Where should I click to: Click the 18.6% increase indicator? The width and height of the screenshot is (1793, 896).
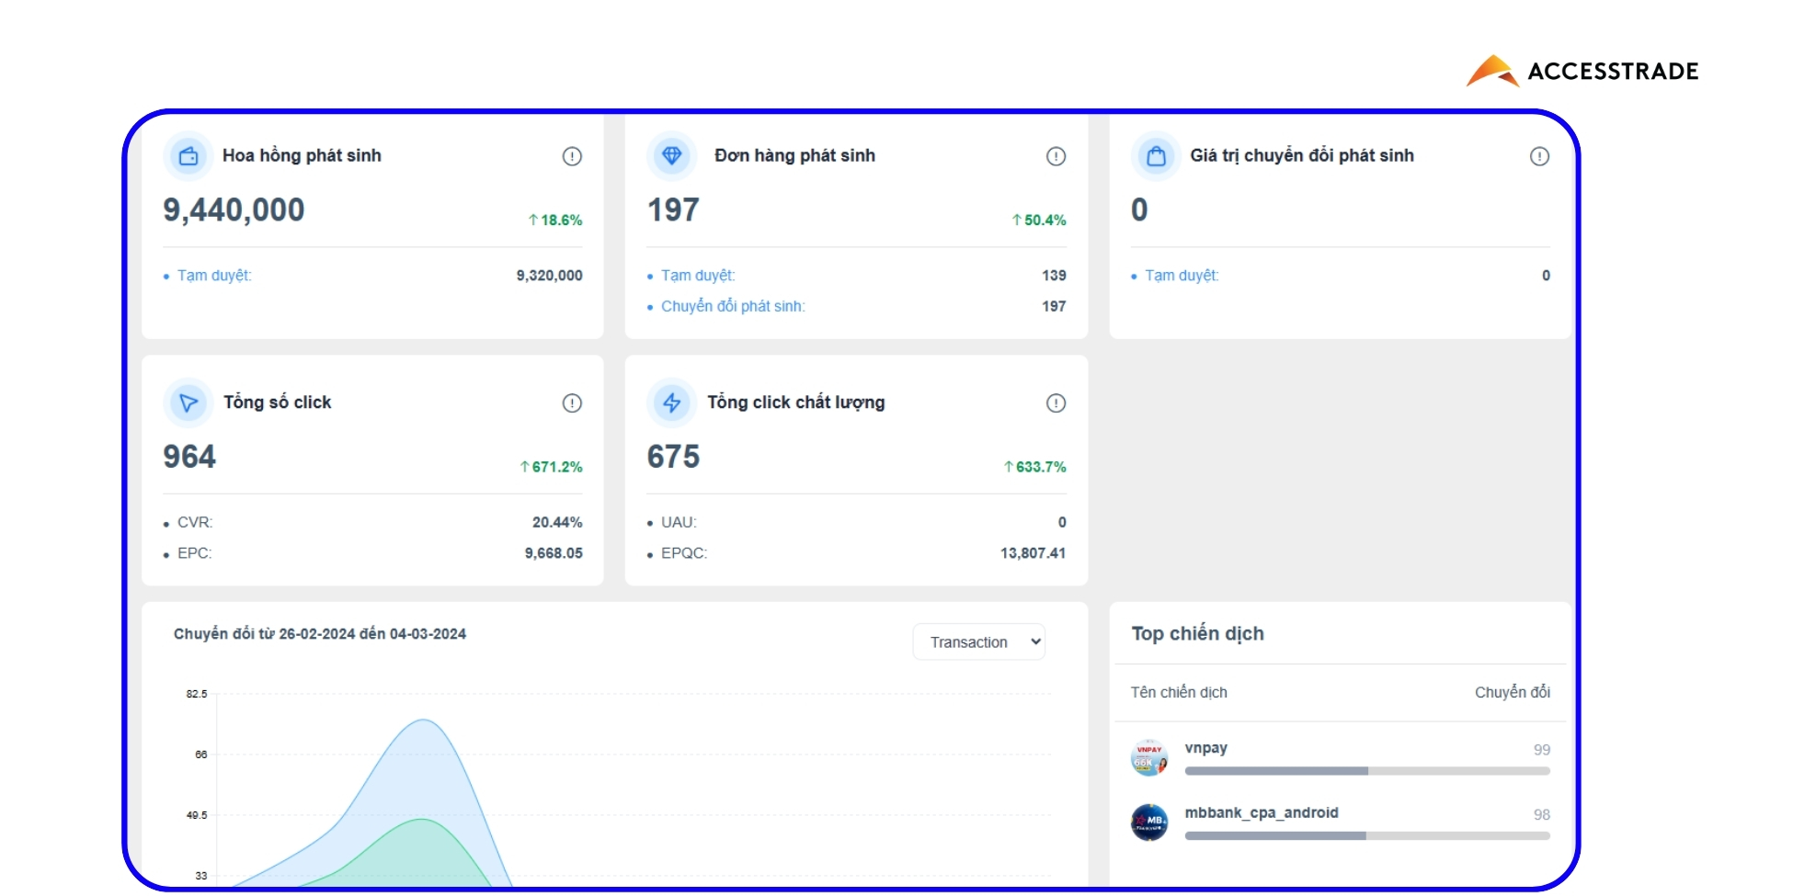click(555, 221)
